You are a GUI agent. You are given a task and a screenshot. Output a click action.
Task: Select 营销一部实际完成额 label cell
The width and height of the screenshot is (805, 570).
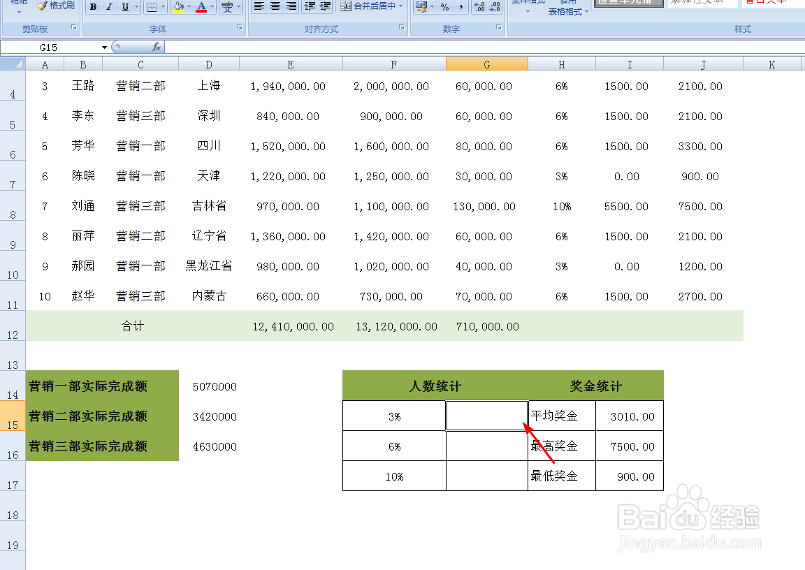(102, 386)
